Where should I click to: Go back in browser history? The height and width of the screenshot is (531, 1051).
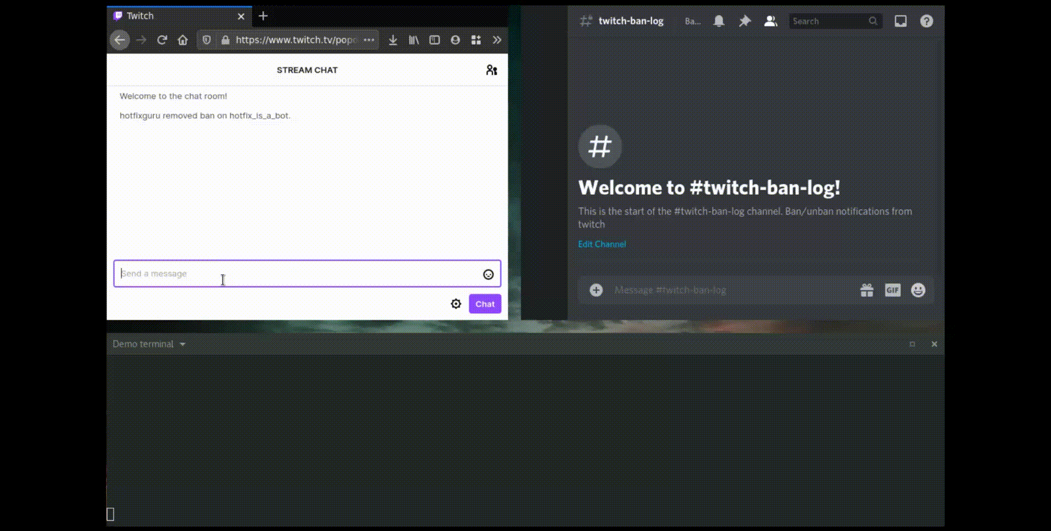(120, 40)
